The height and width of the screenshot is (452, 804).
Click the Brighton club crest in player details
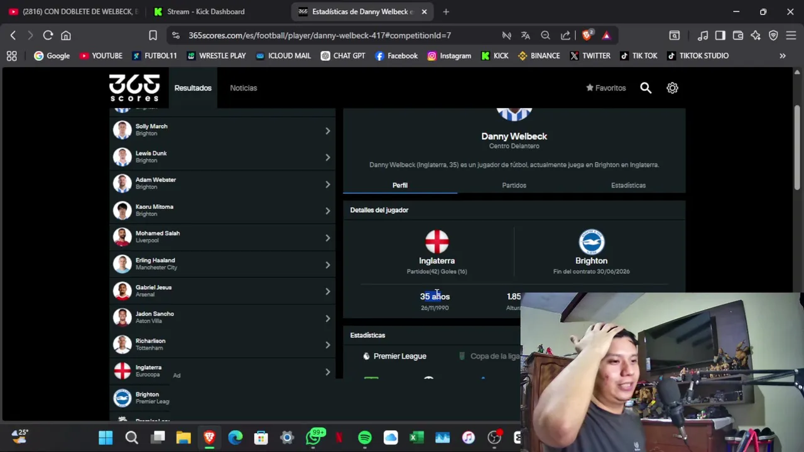coord(591,242)
